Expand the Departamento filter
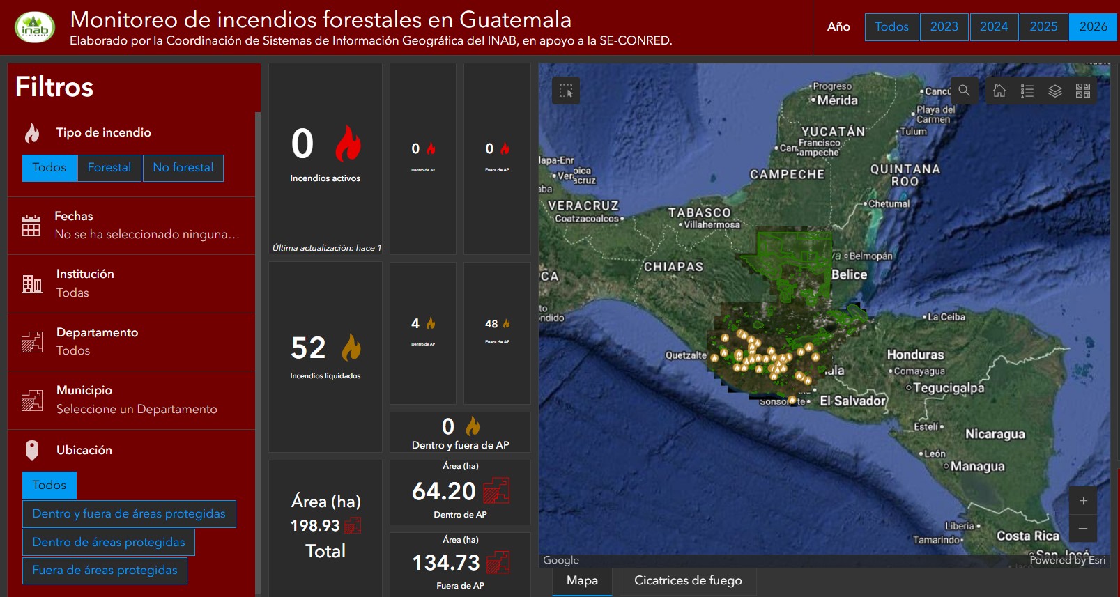Viewport: 1120px width, 597px height. pyautogui.click(x=131, y=341)
